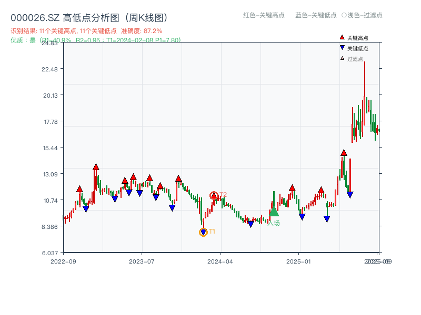
Task: Click the y-axis label 24.83
Action: pyautogui.click(x=49, y=43)
